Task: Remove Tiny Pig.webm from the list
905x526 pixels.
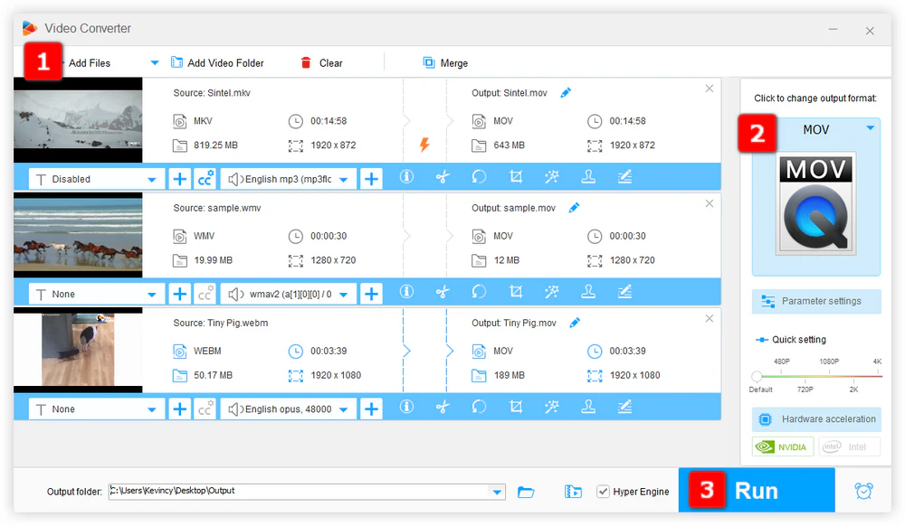Action: point(710,318)
